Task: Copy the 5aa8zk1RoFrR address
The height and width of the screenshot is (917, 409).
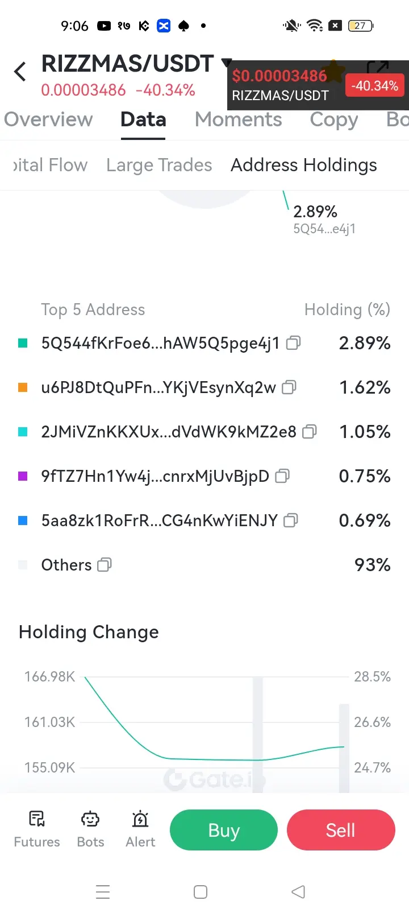Action: pyautogui.click(x=291, y=521)
